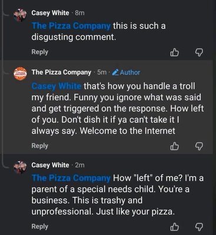Viewport: 216px width, 235px height.
Task: Dislike Casey White's special needs child comment
Action: [x=199, y=227]
